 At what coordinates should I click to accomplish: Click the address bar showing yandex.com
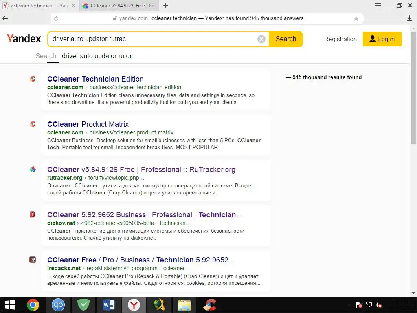pyautogui.click(x=207, y=18)
